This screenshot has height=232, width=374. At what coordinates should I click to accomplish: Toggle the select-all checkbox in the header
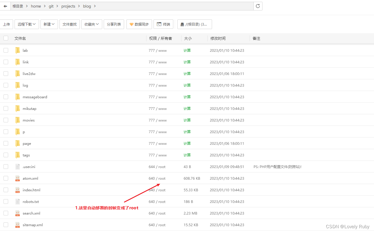coord(6,38)
